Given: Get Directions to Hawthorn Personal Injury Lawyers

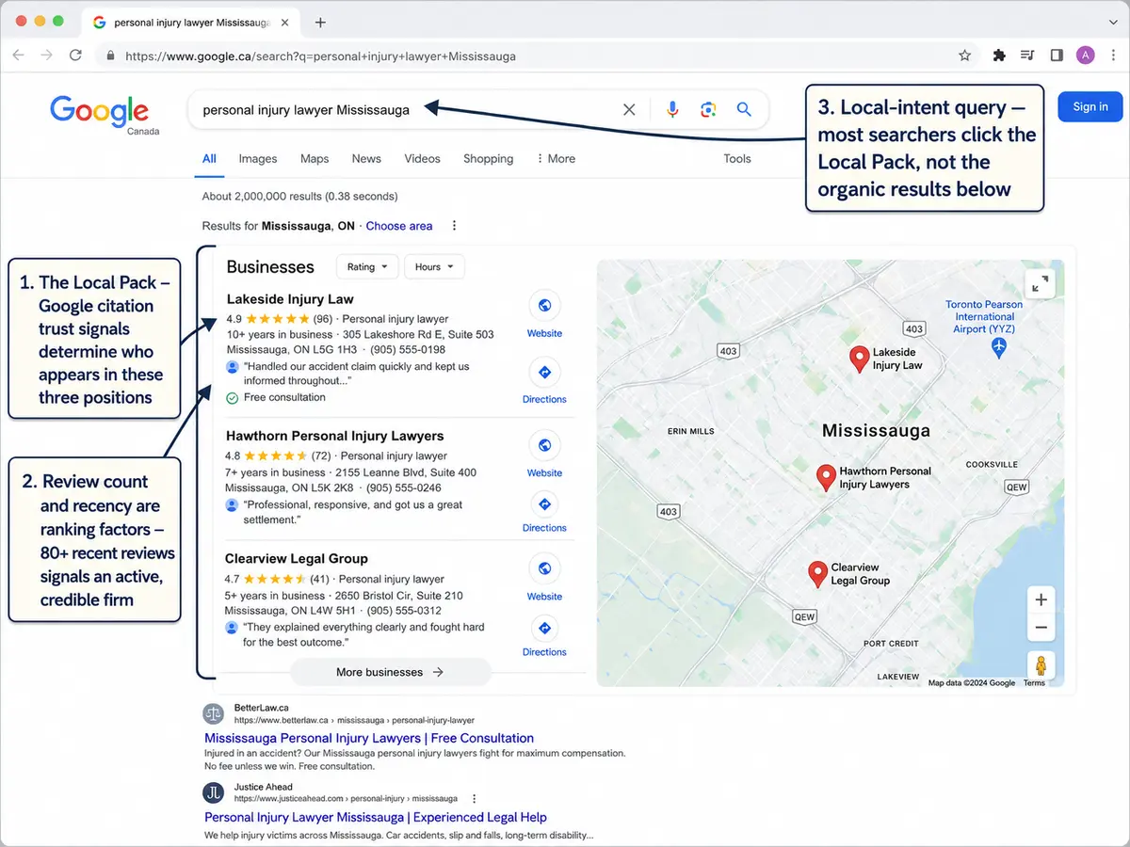Looking at the screenshot, I should [544, 504].
